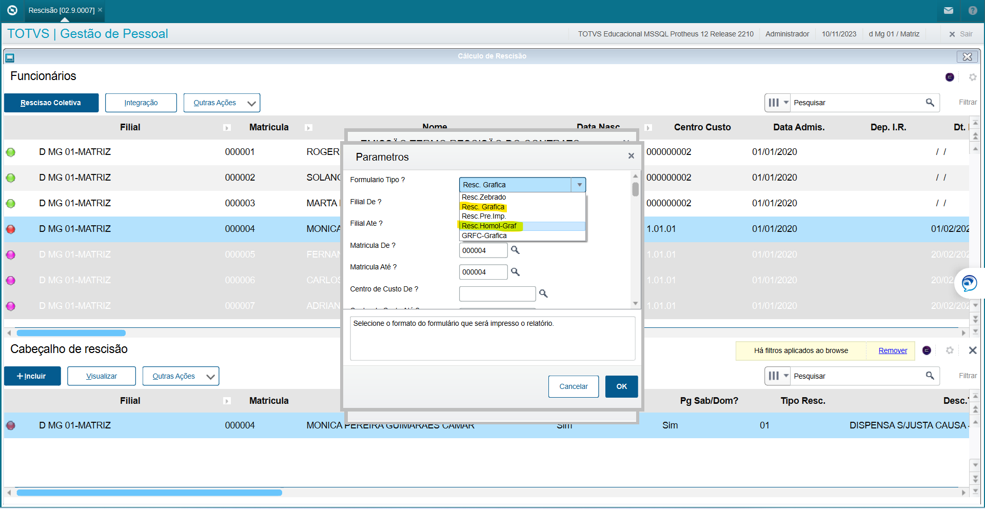Click search magnifier in Funcionários Pesquisar box
This screenshot has height=509, width=985.
click(x=930, y=103)
